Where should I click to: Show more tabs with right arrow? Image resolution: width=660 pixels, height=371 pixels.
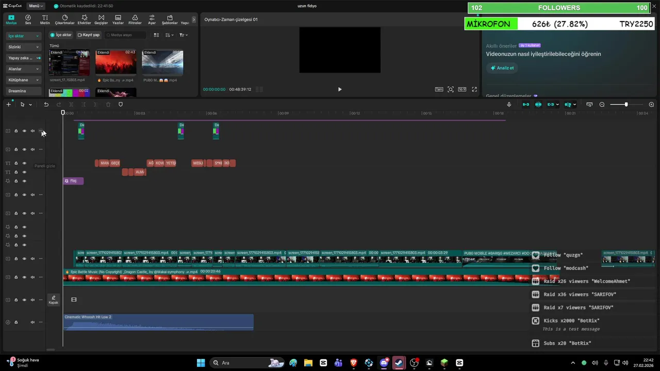click(x=194, y=20)
